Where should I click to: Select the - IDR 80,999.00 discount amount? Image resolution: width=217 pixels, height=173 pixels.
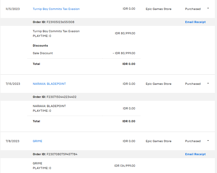click(124, 53)
